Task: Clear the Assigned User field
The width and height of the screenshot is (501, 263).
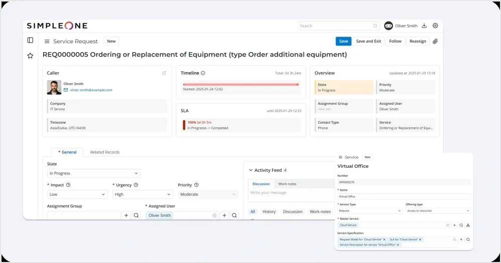Action: point(214,215)
